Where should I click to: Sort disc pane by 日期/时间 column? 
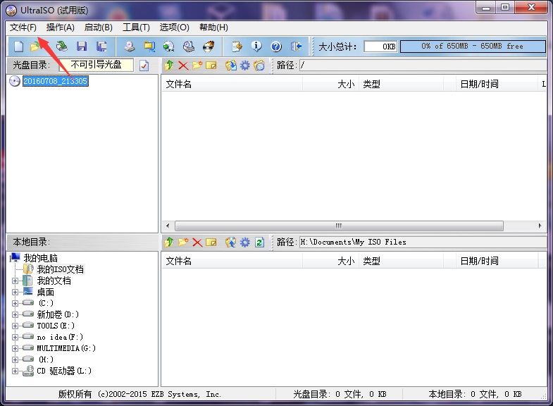tap(497, 84)
